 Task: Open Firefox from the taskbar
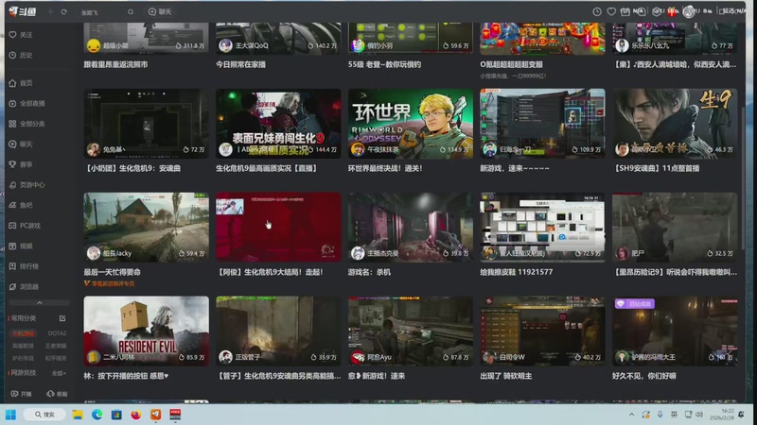pos(136,415)
